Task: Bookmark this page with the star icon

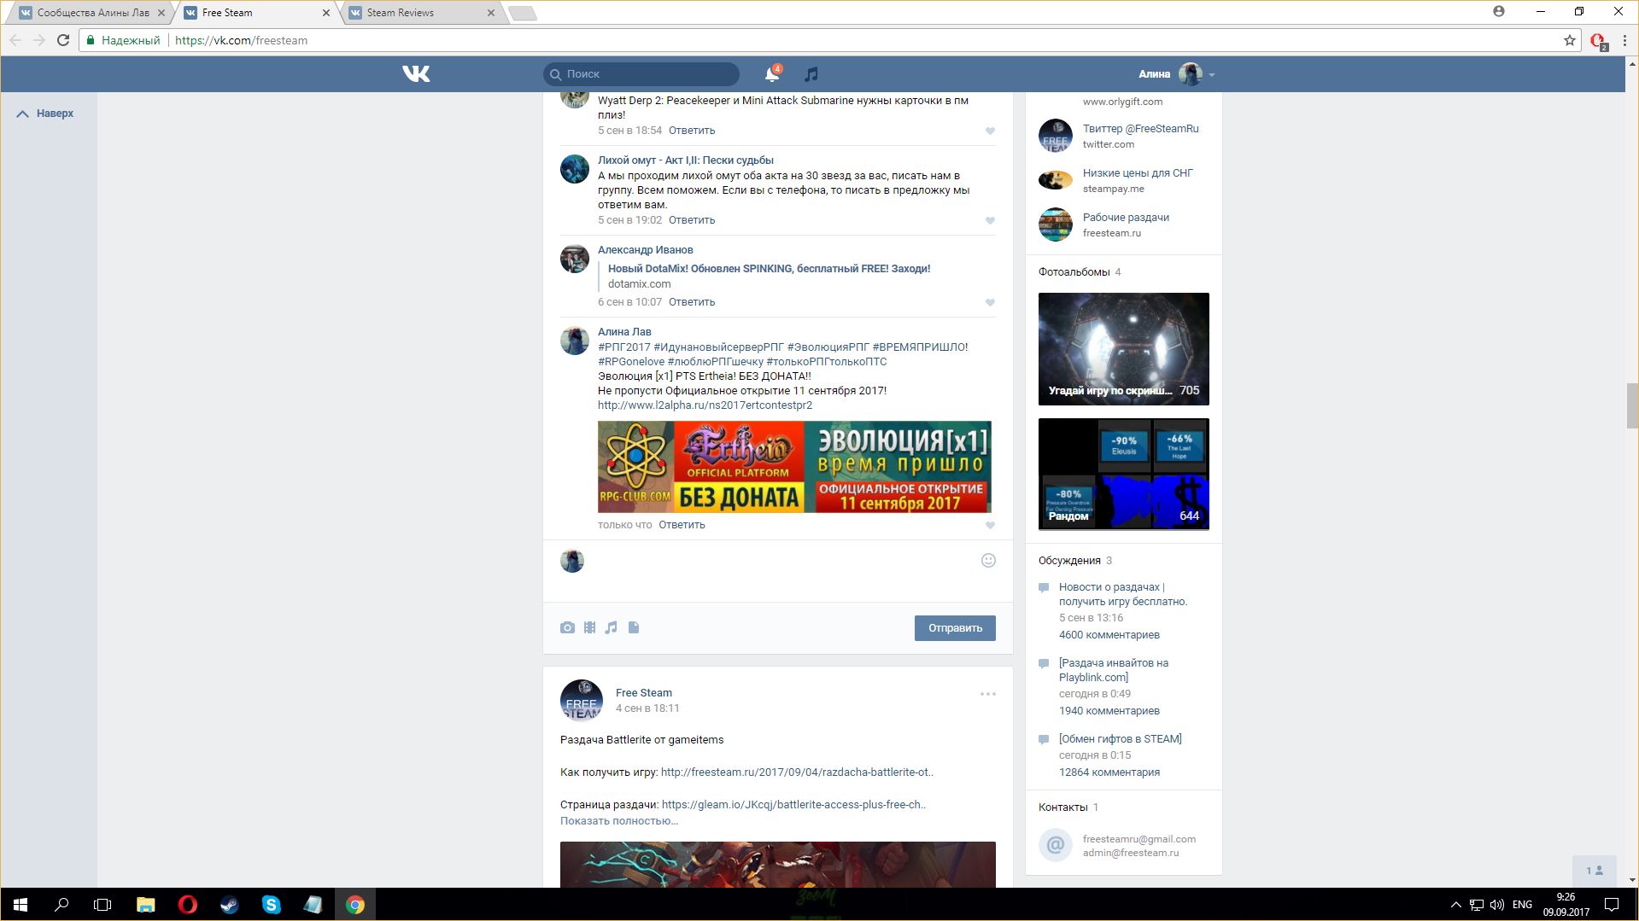Action: [x=1570, y=40]
